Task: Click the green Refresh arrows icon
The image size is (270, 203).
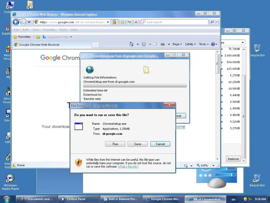Action: [x=129, y=22]
